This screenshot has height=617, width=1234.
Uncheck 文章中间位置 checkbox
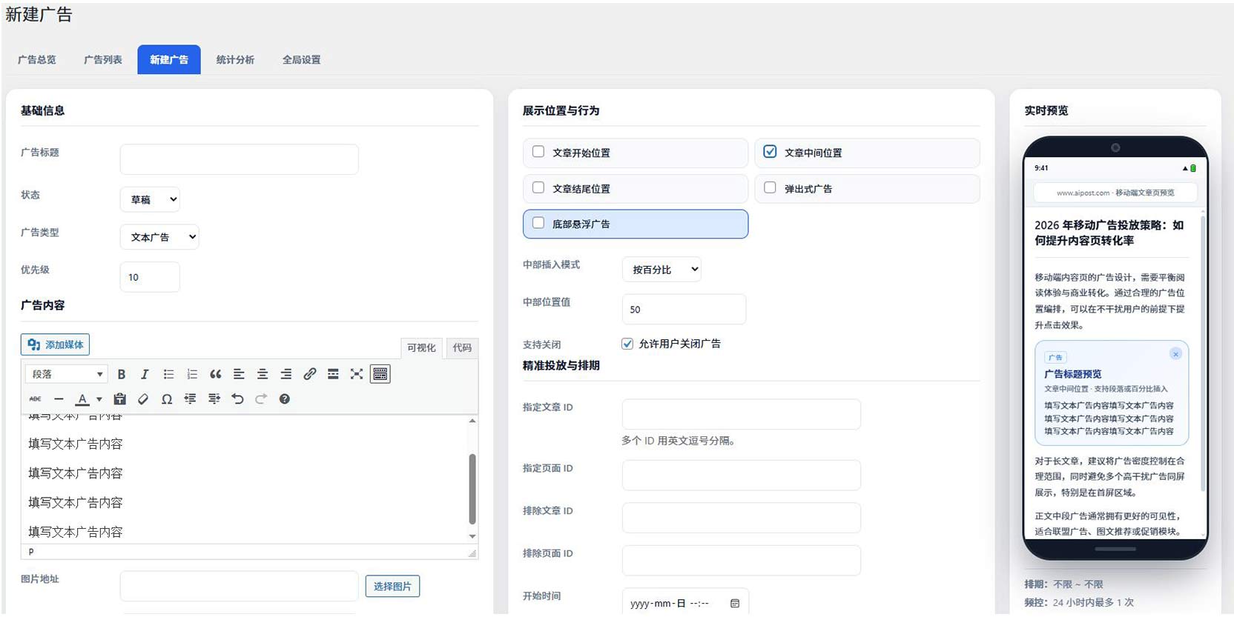point(770,152)
